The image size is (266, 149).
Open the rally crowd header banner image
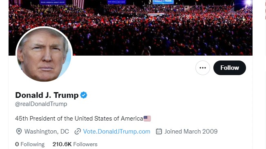[131, 28]
